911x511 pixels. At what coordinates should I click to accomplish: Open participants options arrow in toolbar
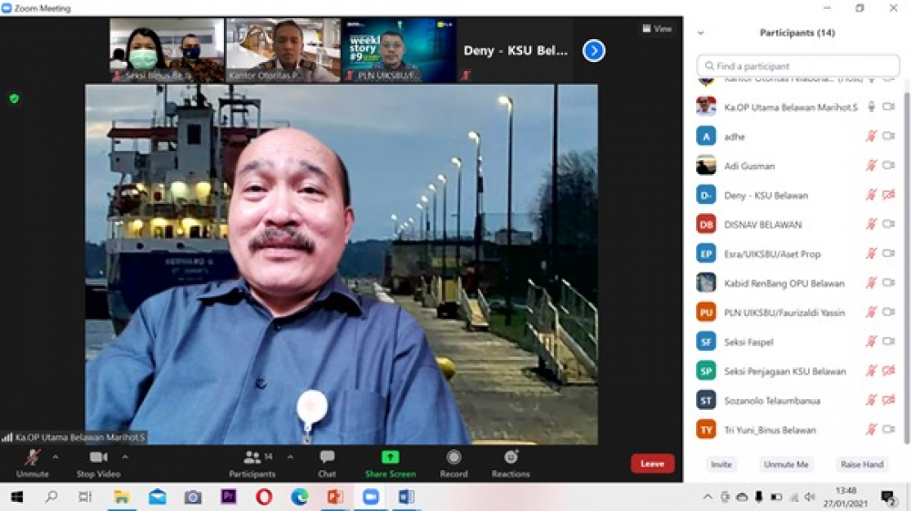[290, 457]
